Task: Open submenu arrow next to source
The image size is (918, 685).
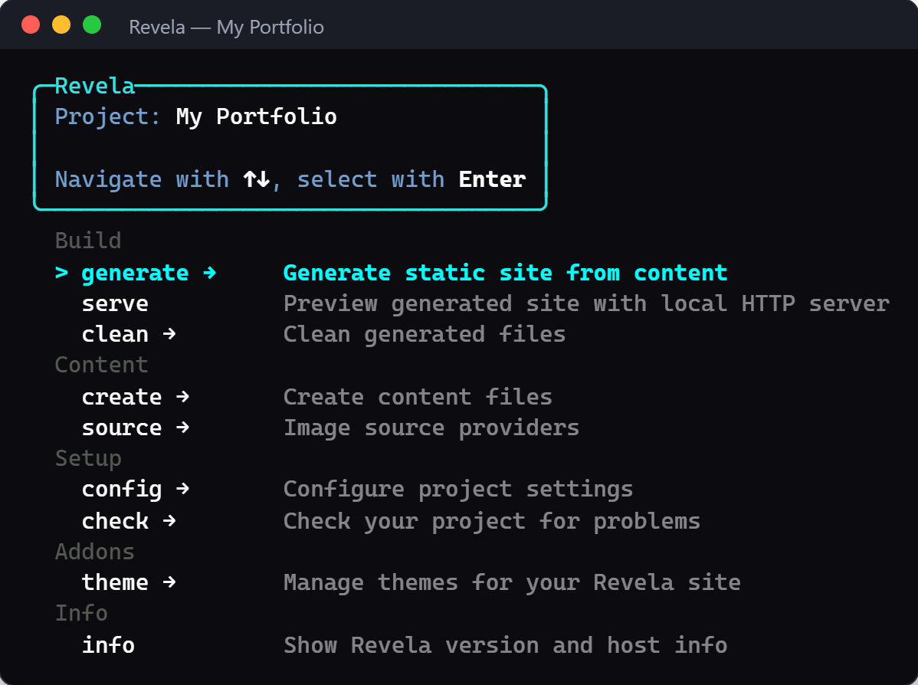Action: pos(182,428)
